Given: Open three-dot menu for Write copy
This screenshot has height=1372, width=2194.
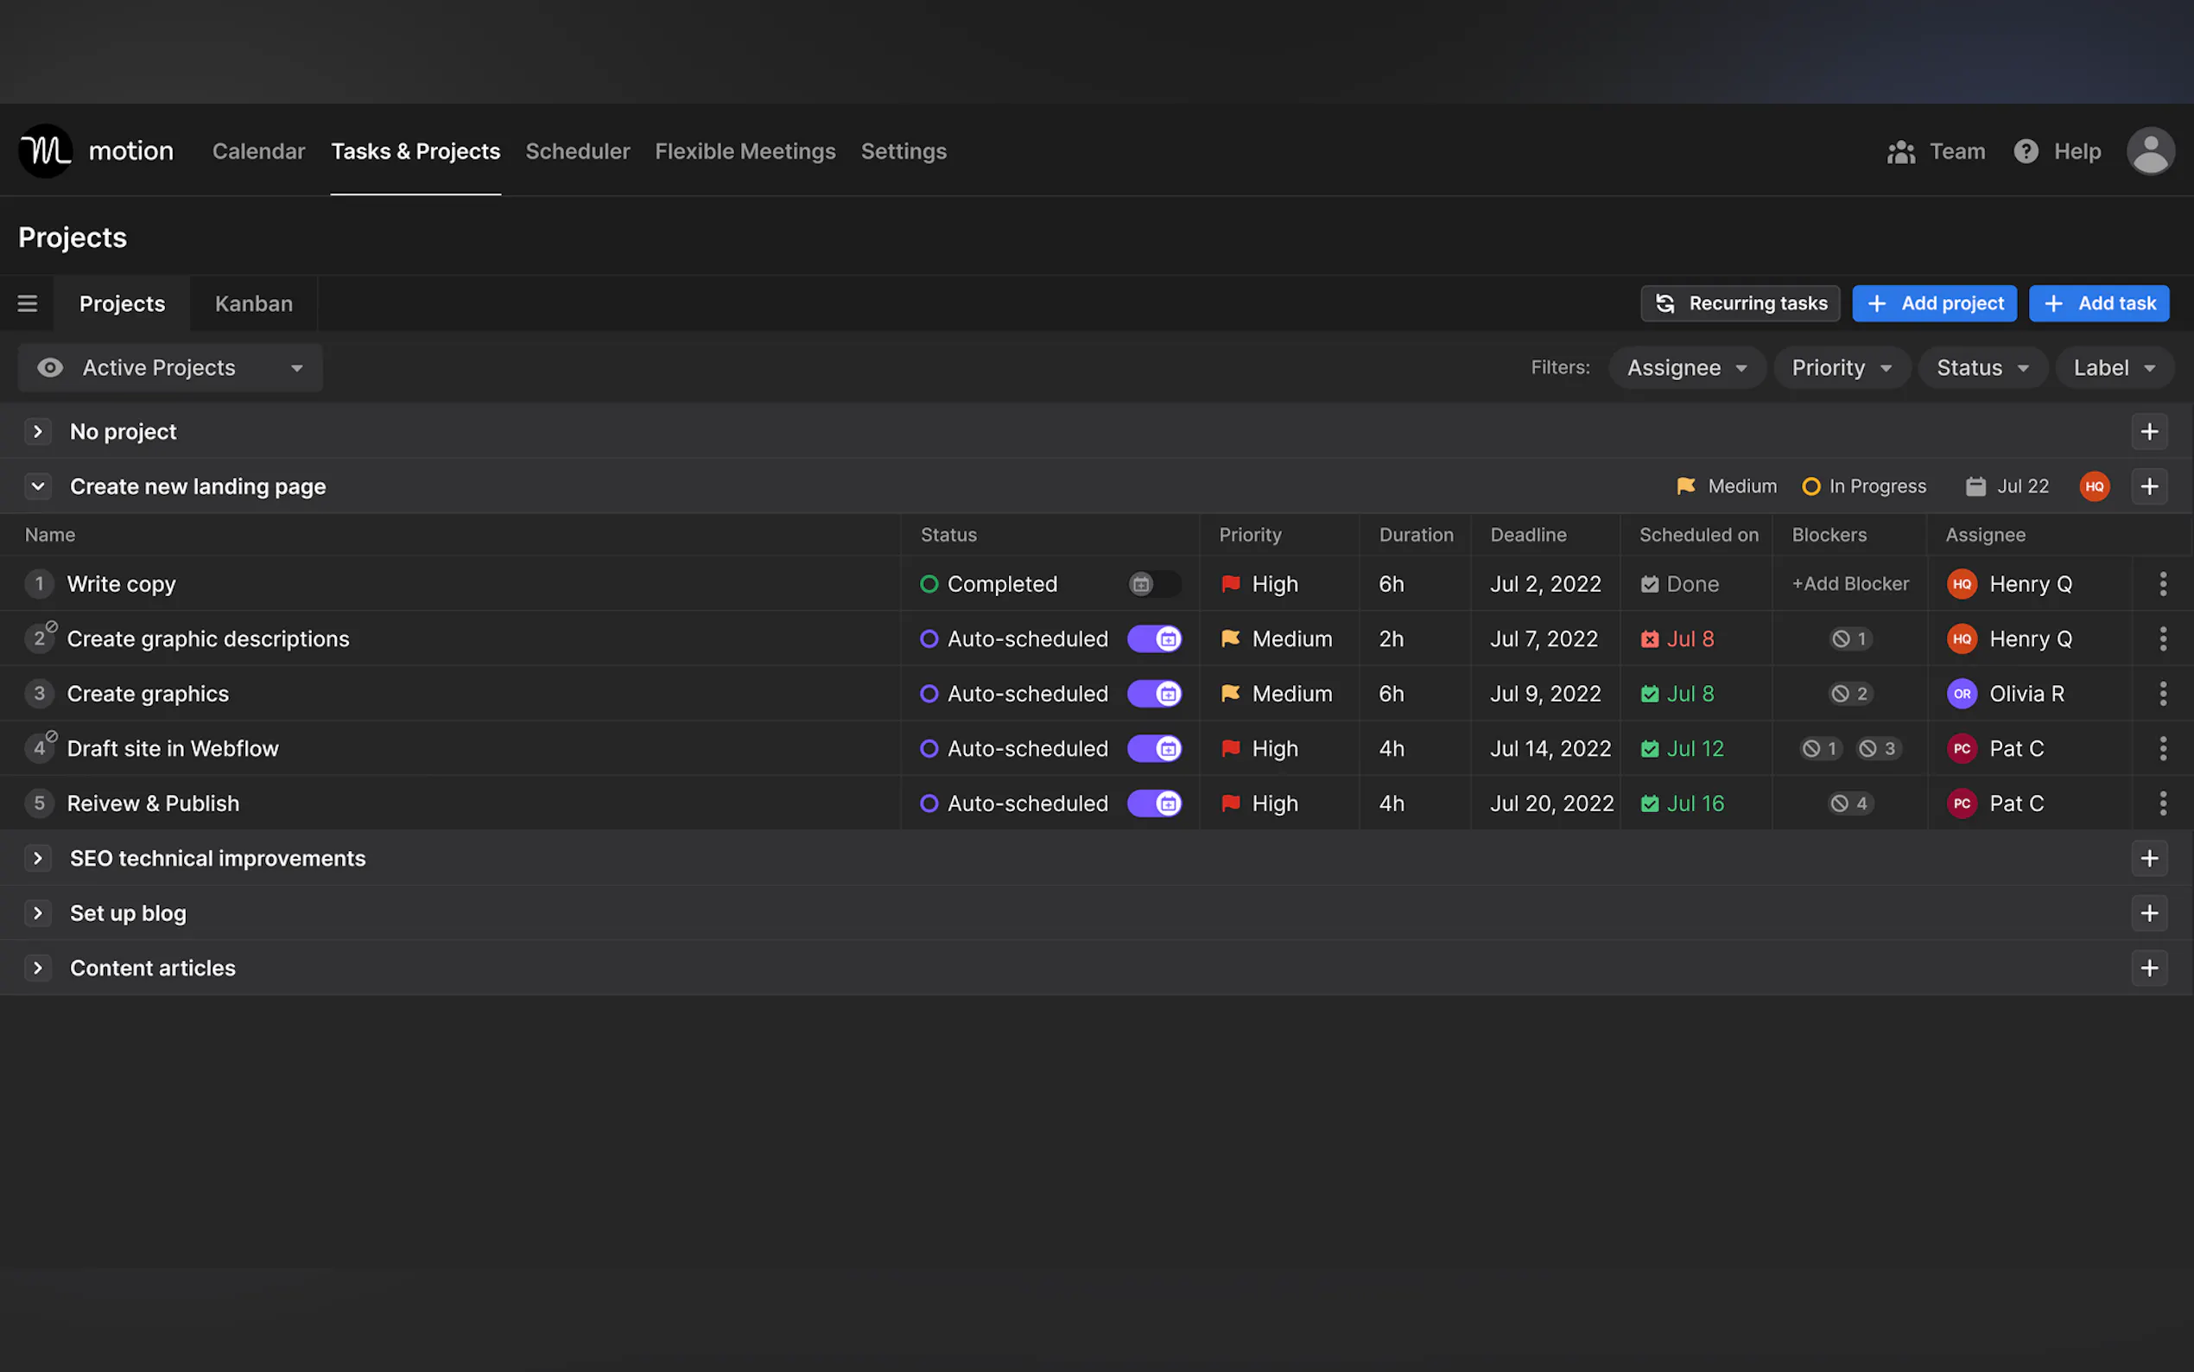Looking at the screenshot, I should 2162,583.
